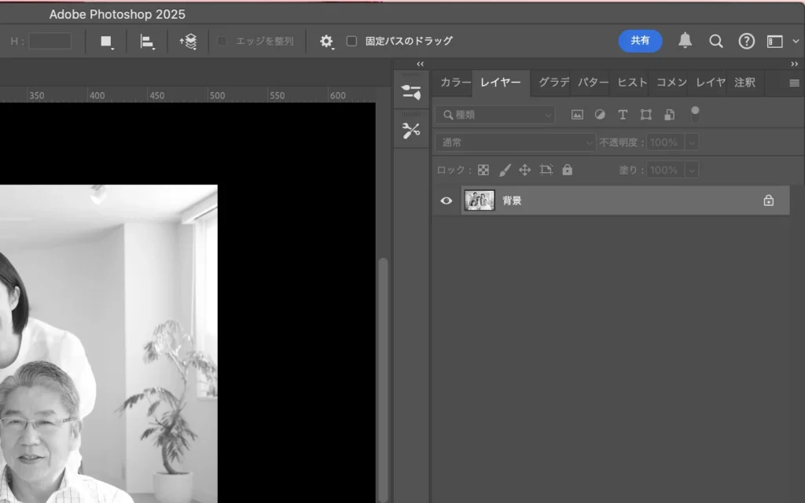This screenshot has width=805, height=503.
Task: Expand the 種類 filter type dropdown
Action: pyautogui.click(x=495, y=115)
